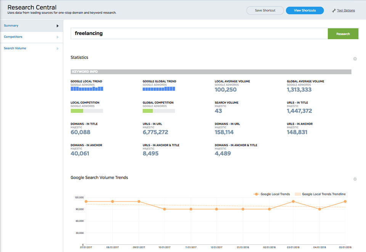The image size is (366, 252).
Task: Expand the Summary sidebar arrow
Action: (x=58, y=26)
